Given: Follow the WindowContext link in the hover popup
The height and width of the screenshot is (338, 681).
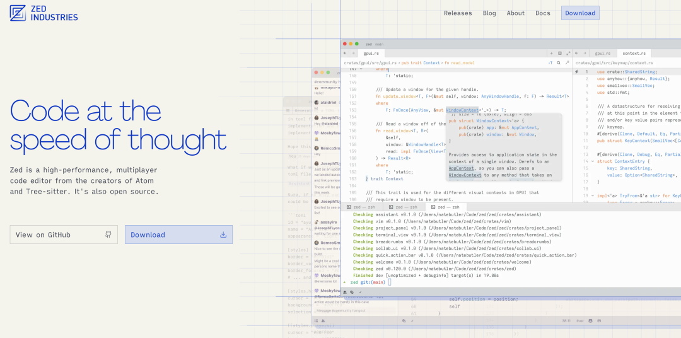Looking at the screenshot, I should tap(465, 175).
